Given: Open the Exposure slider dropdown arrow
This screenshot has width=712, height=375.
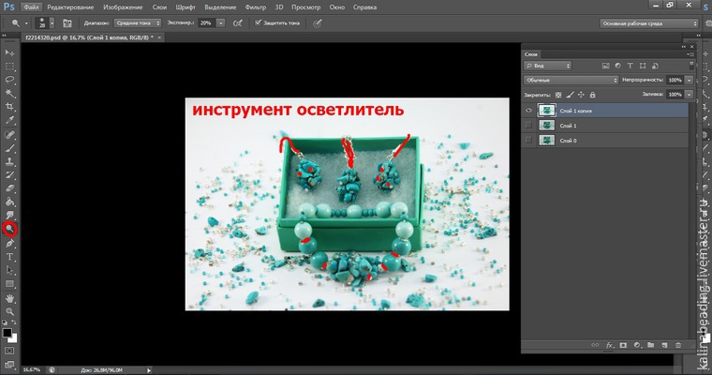Looking at the screenshot, I should tap(221, 22).
